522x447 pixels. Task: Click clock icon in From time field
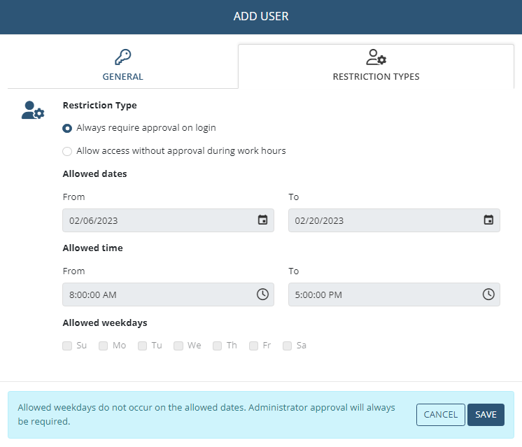pyautogui.click(x=262, y=295)
